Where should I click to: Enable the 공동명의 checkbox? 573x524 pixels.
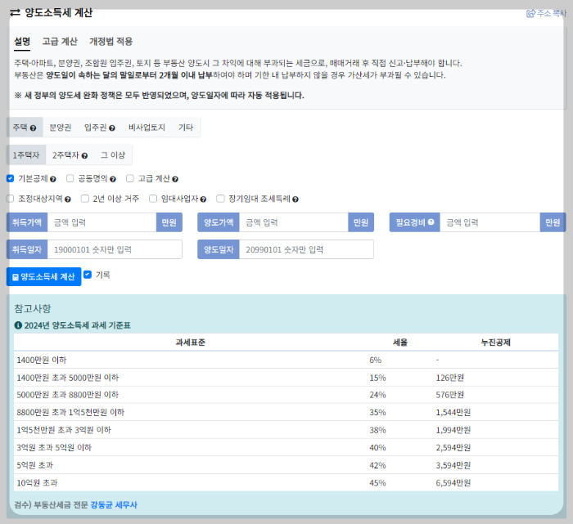tap(70, 178)
